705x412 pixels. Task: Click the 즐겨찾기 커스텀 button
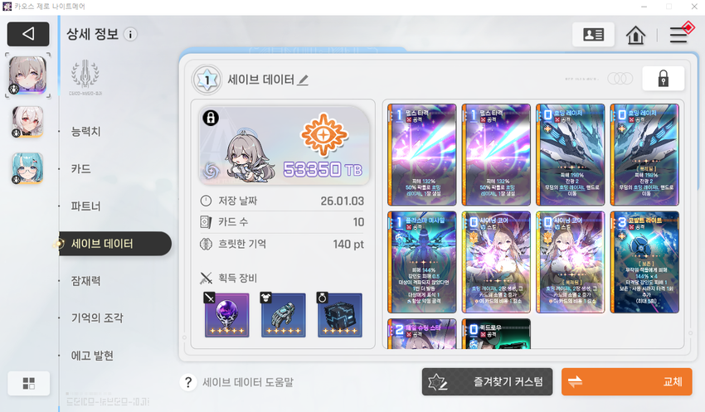tap(487, 382)
